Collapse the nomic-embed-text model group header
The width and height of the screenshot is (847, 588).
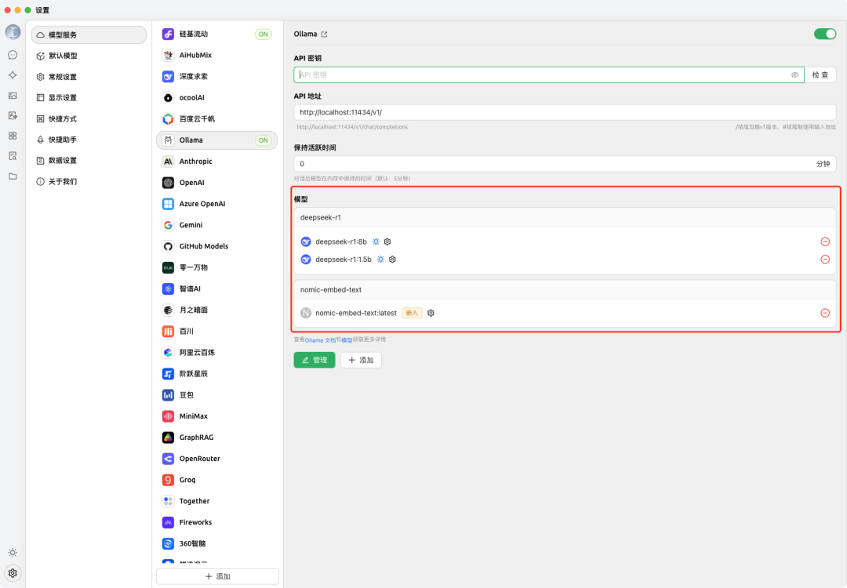[x=565, y=290]
